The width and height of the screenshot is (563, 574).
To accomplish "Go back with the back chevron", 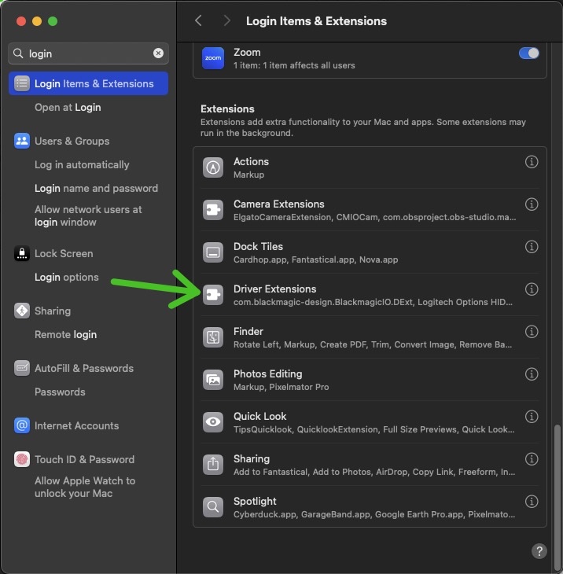I will 198,21.
